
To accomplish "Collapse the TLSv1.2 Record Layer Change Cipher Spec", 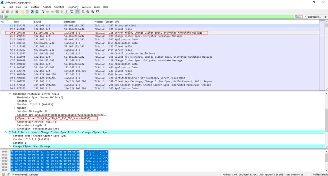I will click(x=6, y=132).
